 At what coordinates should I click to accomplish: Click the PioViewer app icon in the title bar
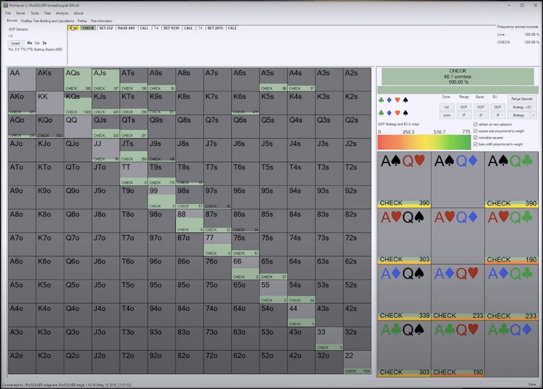[5, 6]
